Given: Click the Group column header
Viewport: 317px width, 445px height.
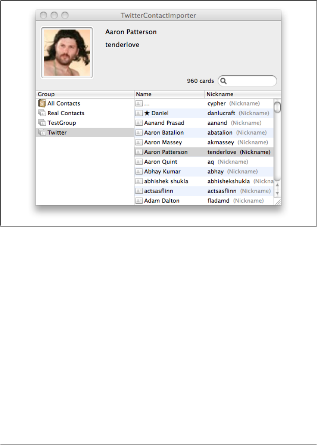Looking at the screenshot, I should [85, 94].
